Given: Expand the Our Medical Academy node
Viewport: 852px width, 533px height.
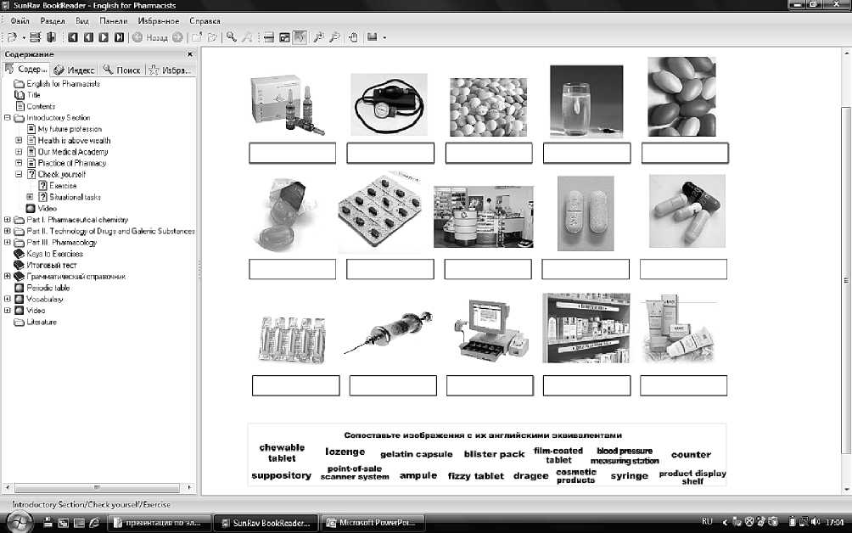Looking at the screenshot, I should point(19,152).
